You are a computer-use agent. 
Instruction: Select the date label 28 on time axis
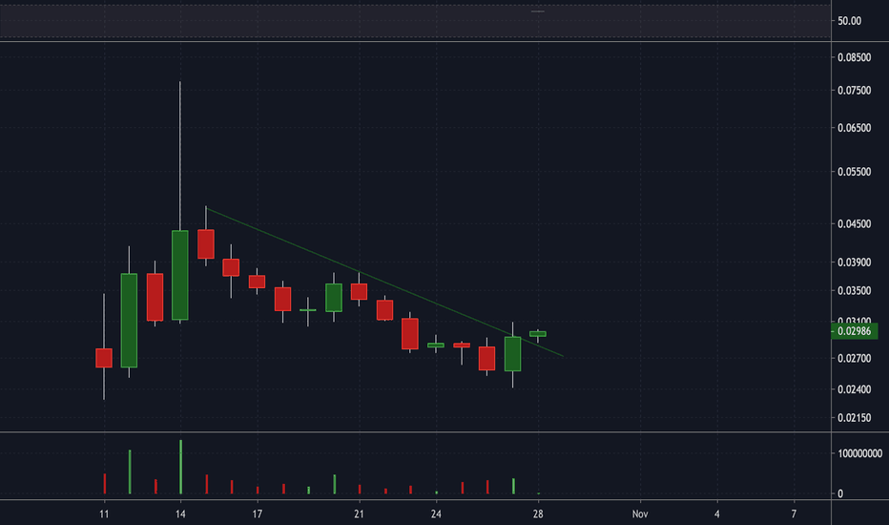(x=537, y=514)
